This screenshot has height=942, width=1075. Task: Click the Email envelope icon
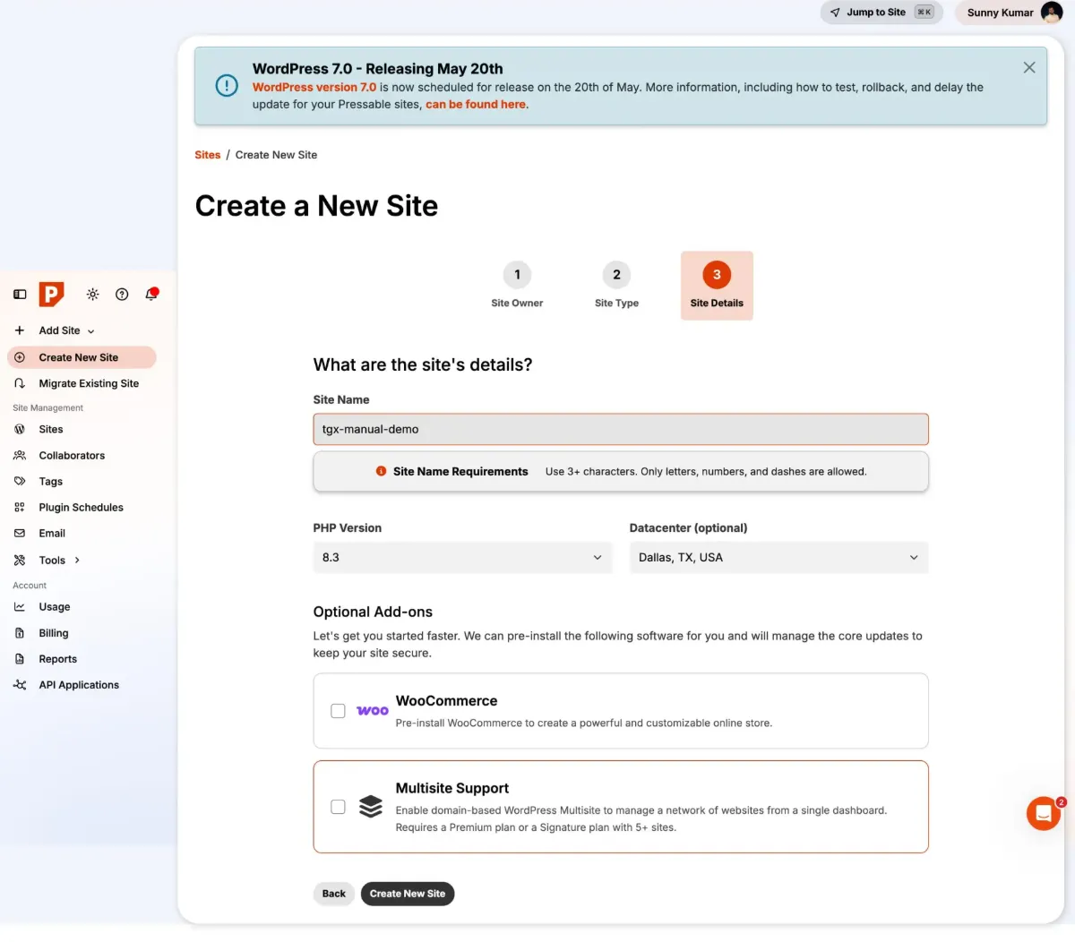pyautogui.click(x=20, y=534)
